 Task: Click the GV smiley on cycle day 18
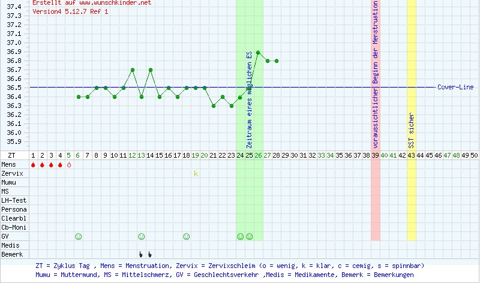point(186,236)
